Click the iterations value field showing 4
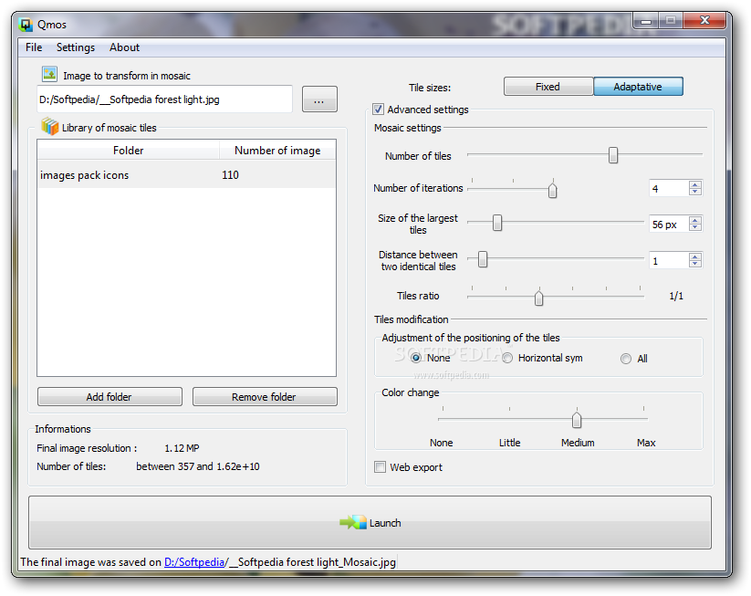 [669, 188]
